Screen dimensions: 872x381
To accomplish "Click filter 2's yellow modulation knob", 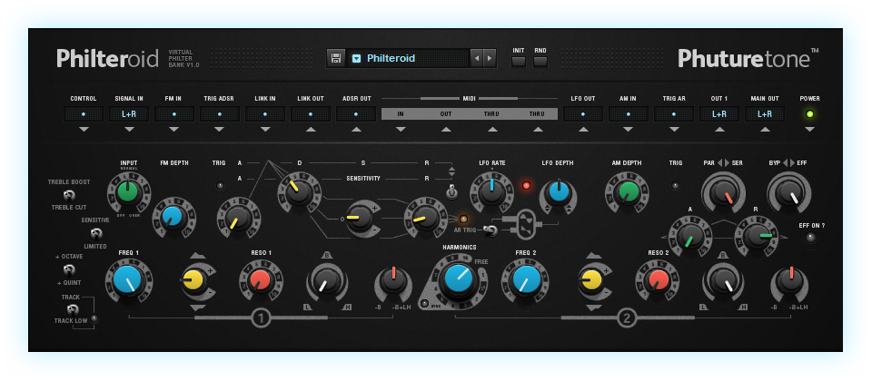I will pos(590,279).
